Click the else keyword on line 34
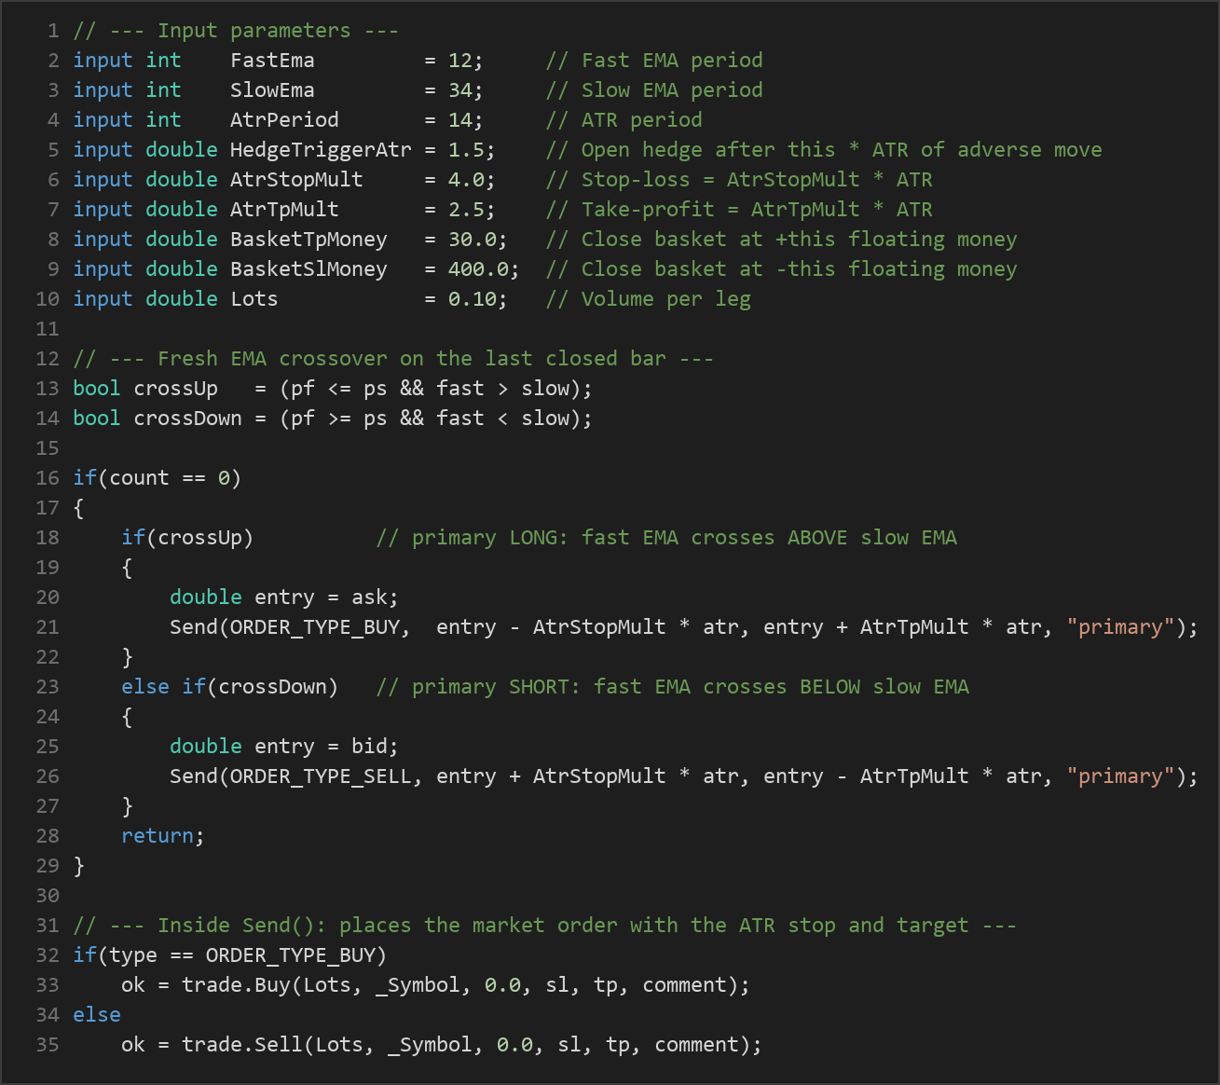Viewport: 1220px width, 1085px height. pyautogui.click(x=97, y=1015)
